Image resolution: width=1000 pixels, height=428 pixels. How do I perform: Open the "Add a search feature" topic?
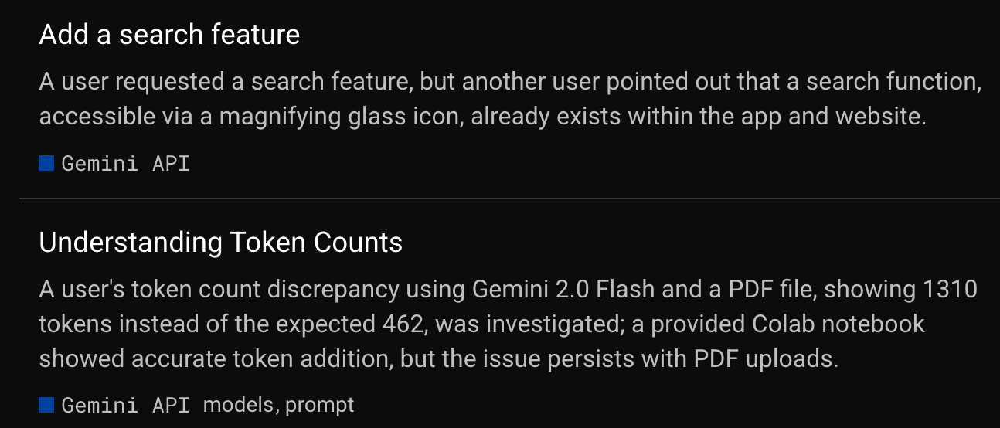tap(169, 35)
